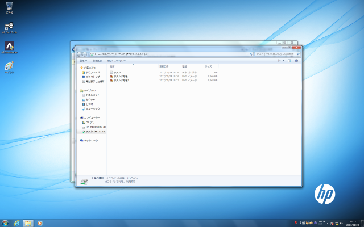Select the テスト text document file
Screen dimensions: 364x227
[x=117, y=73]
